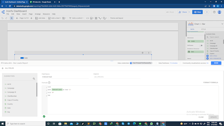The width and height of the screenshot is (224, 126).
Task: Click the Share button
Action: click(x=183, y=12)
